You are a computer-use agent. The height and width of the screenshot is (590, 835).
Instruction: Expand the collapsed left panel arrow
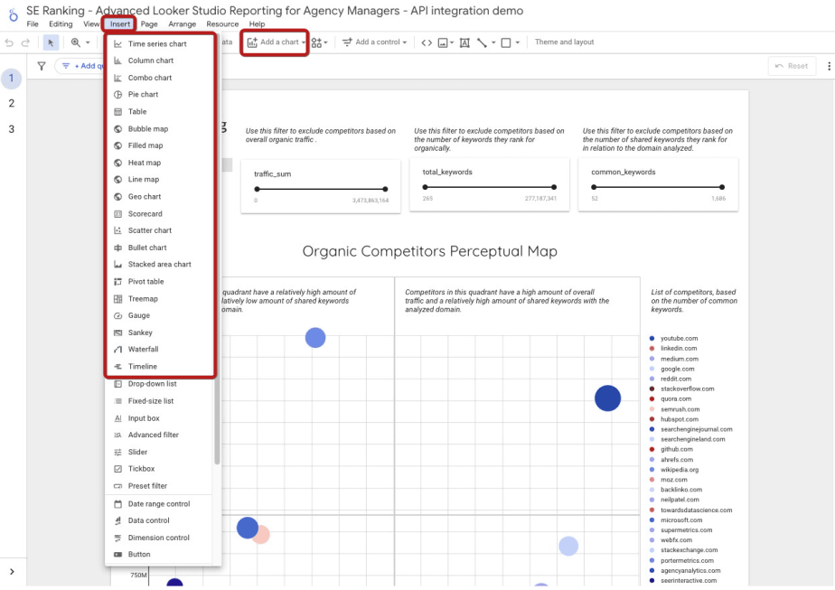[x=12, y=570]
